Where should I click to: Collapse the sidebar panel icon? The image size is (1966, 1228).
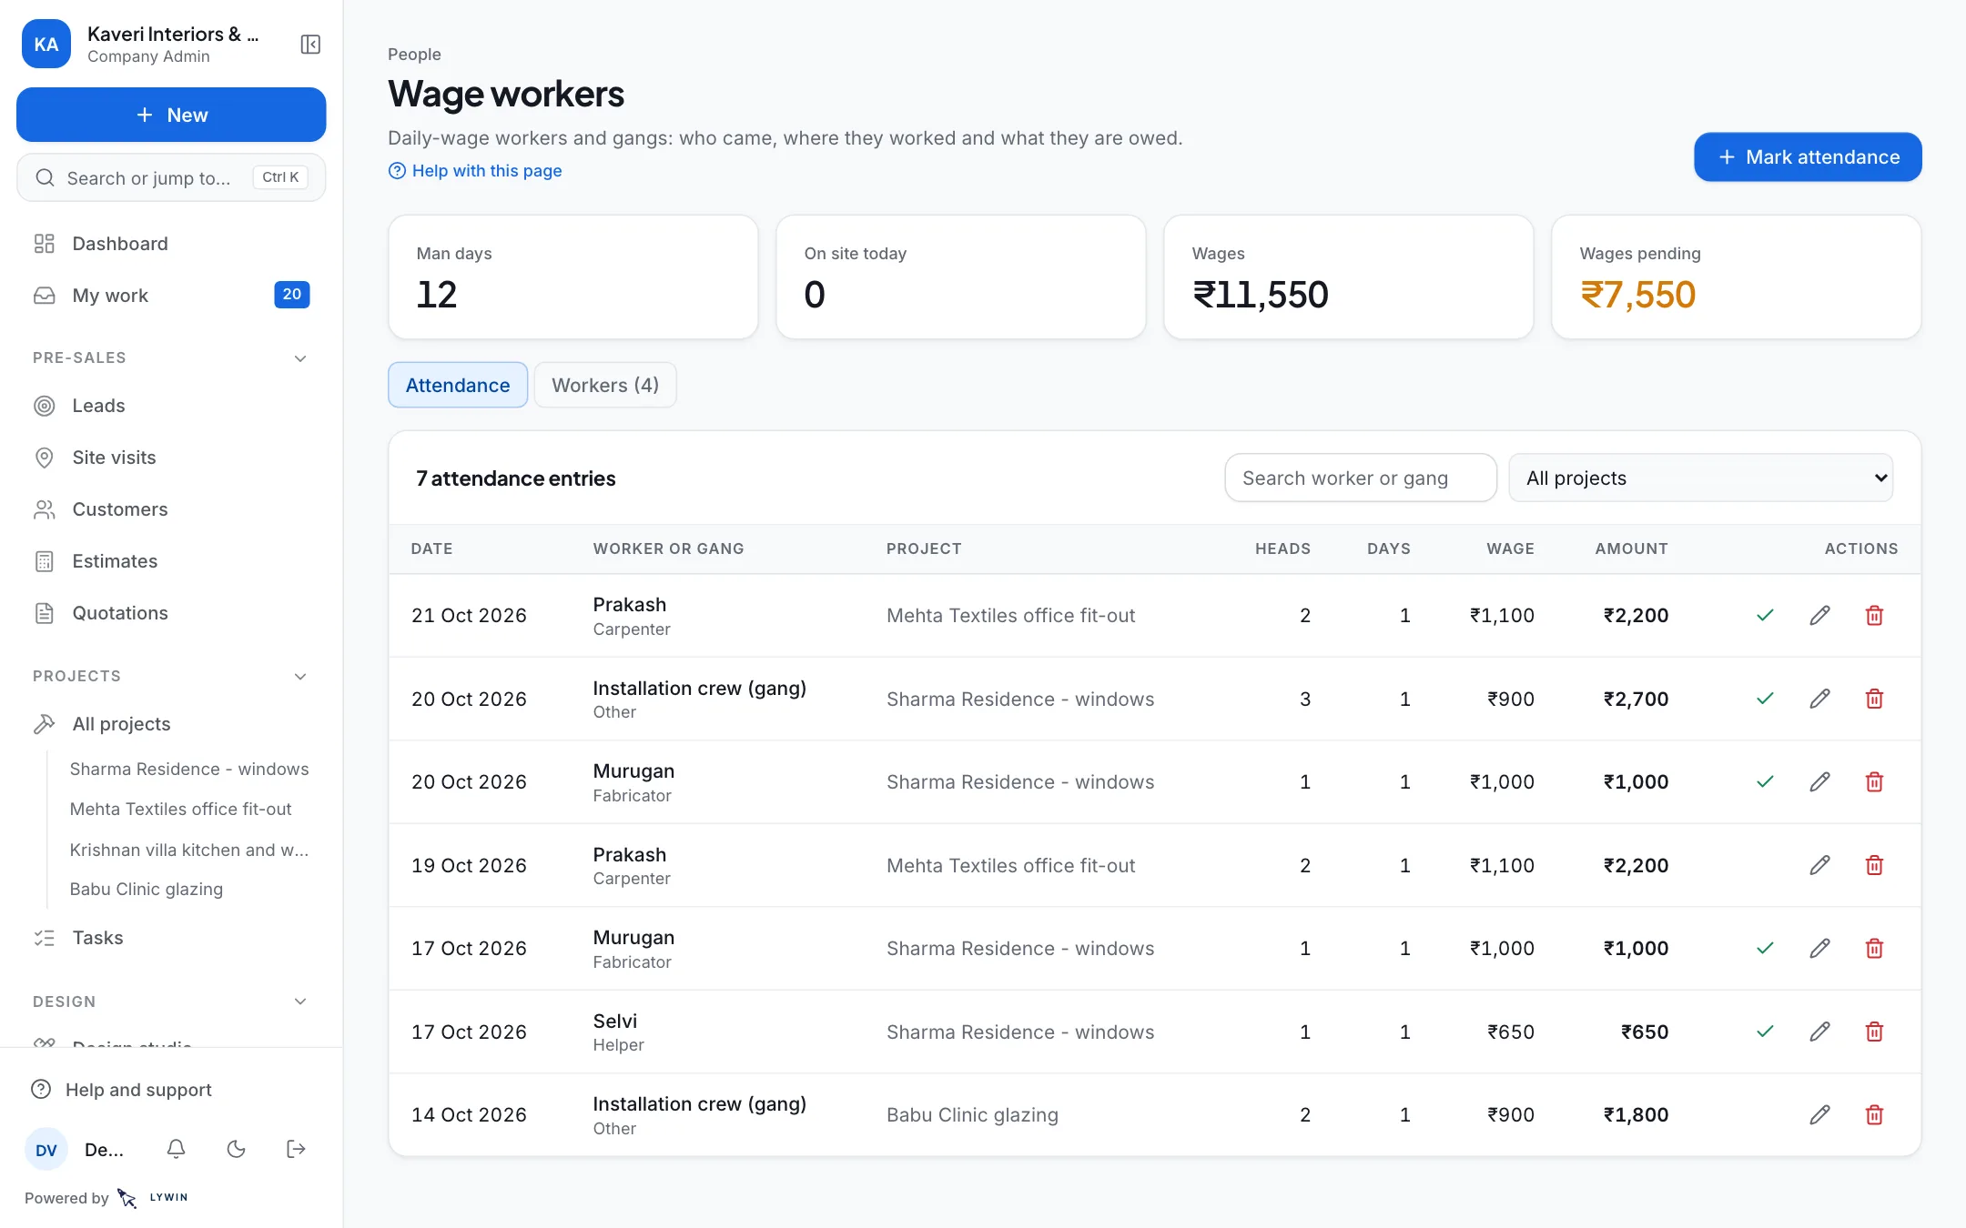(x=310, y=45)
